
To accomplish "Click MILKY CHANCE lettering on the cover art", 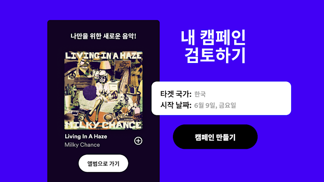I will [103, 125].
